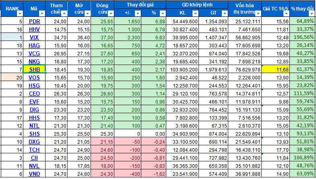Select the 106,89% change cell for CII
The width and height of the screenshot is (316, 179).
click(x=303, y=158)
